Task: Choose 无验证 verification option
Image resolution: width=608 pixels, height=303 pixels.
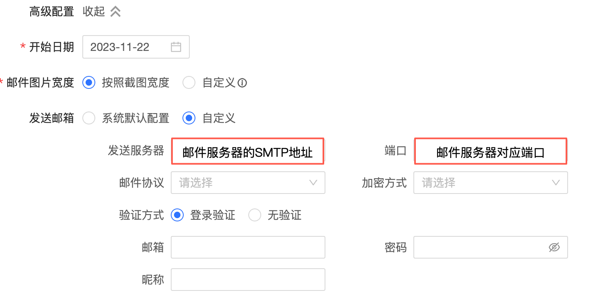Action: click(255, 215)
